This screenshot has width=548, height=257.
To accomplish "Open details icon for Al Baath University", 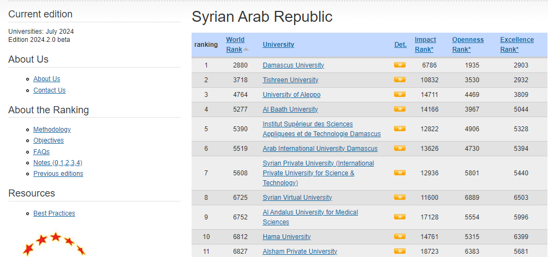I will (400, 109).
